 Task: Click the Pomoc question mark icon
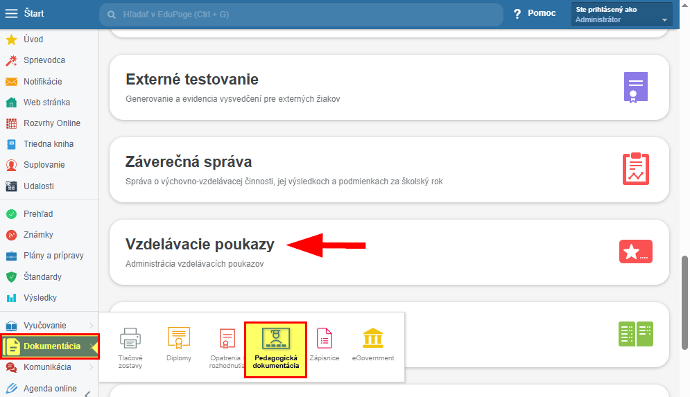click(x=517, y=14)
